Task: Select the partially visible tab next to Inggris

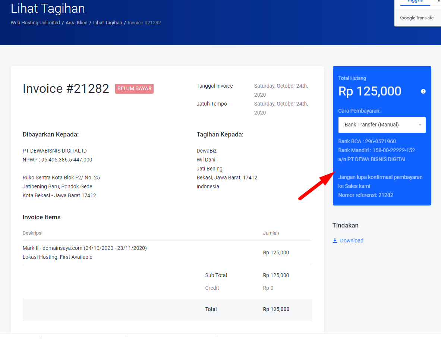Action: tap(439, 1)
